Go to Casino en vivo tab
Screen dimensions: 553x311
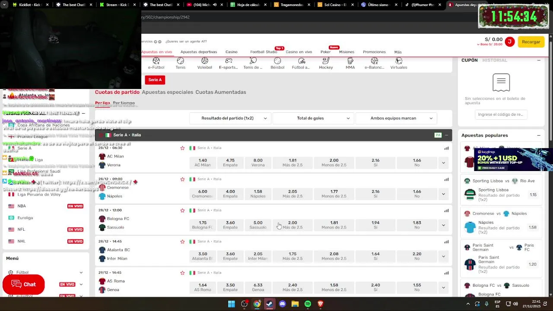299,52
